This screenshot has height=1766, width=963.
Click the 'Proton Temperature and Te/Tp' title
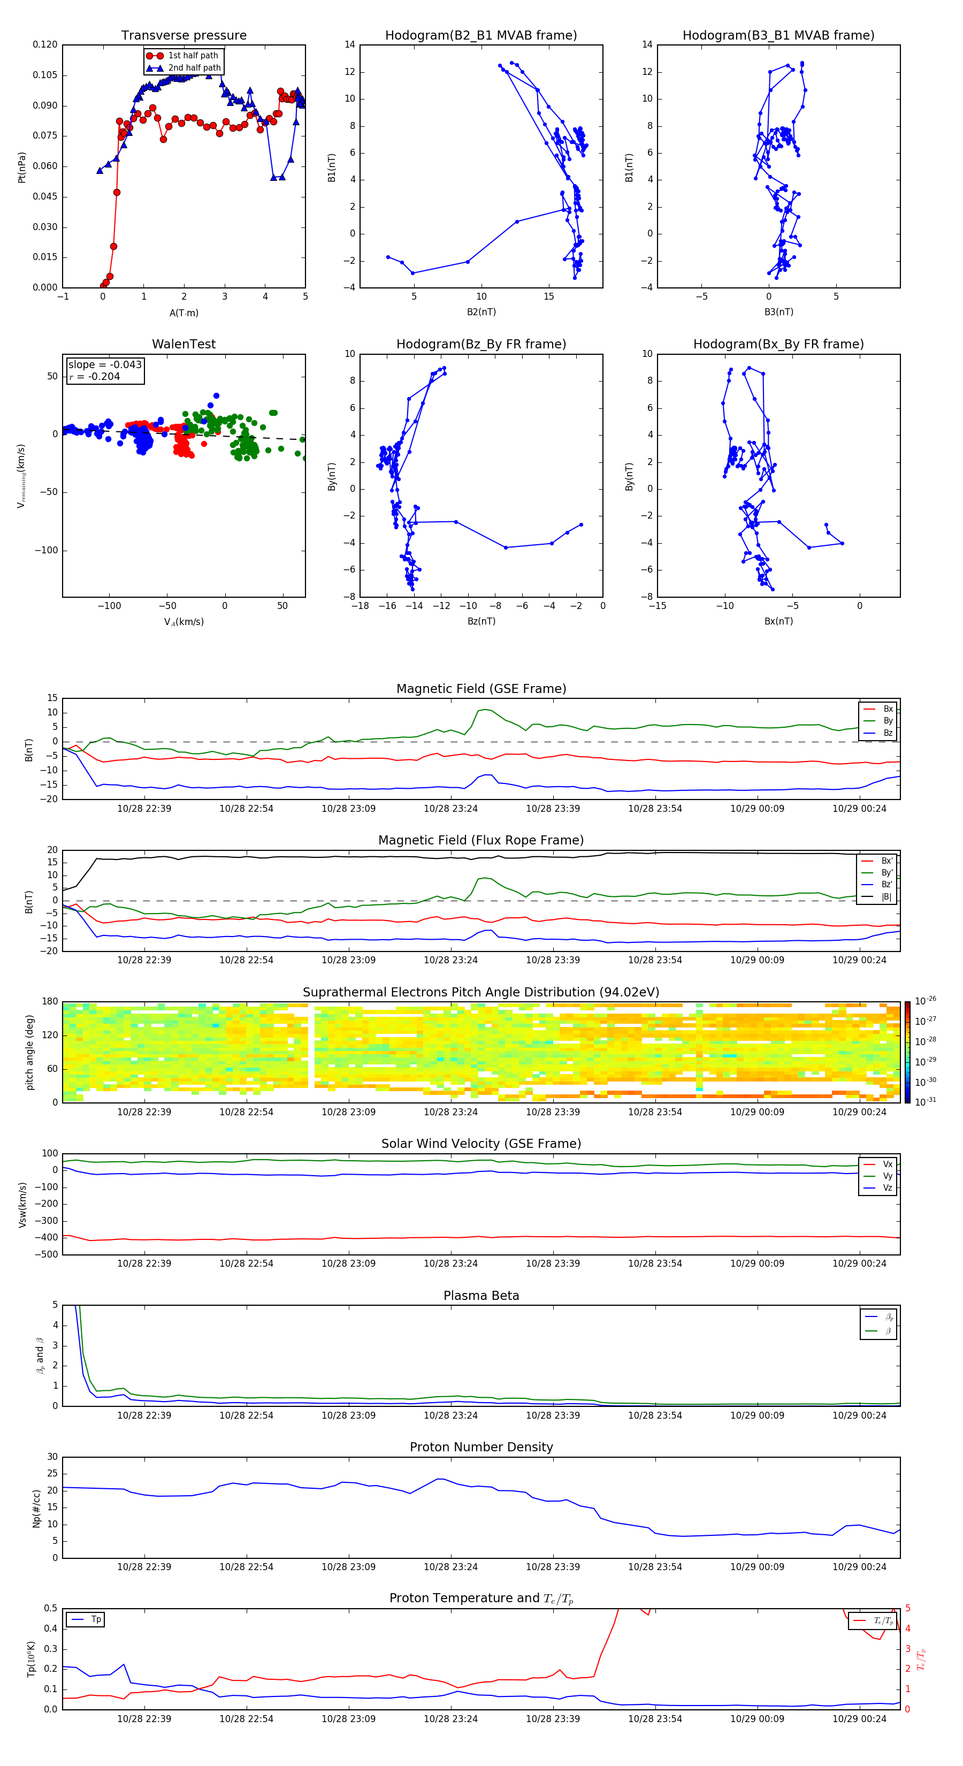tap(481, 1598)
